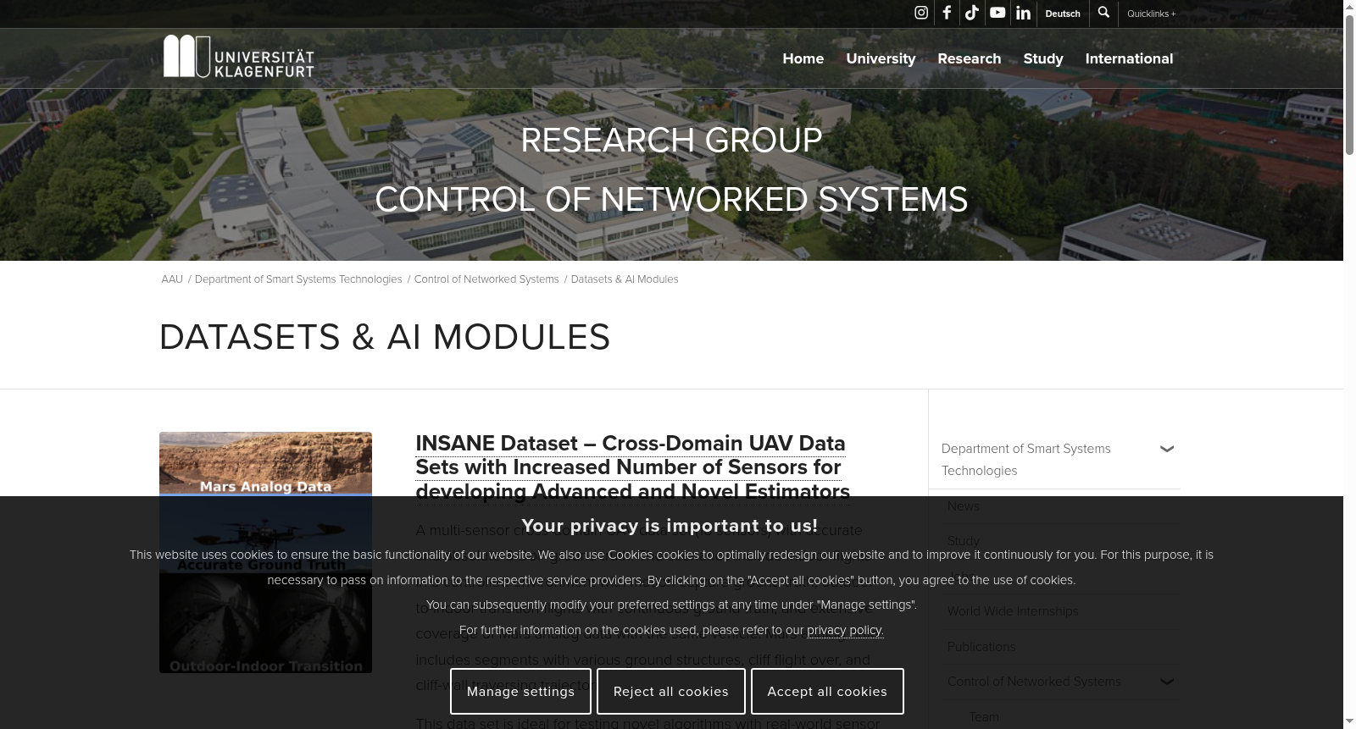Open the Home menu item
Screen dimensions: 1356x729
click(803, 58)
